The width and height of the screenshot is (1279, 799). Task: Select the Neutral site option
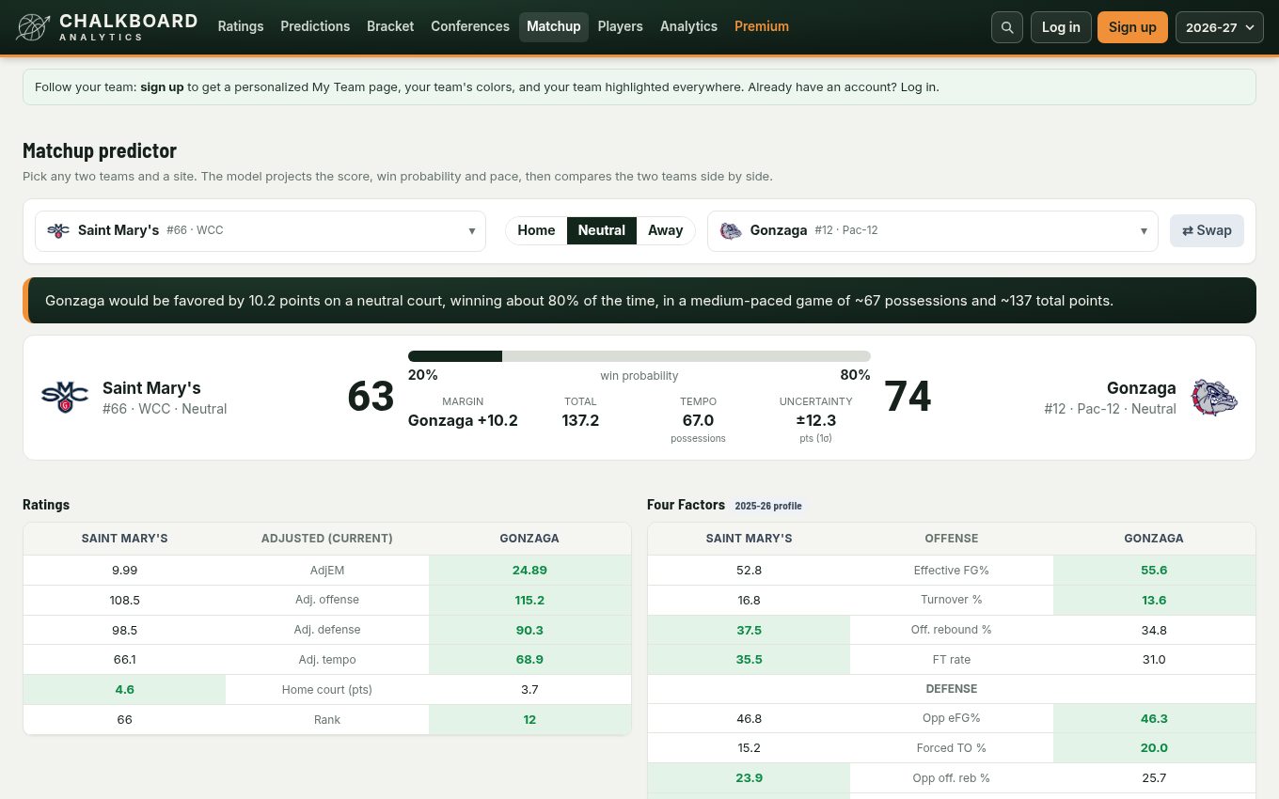click(602, 230)
